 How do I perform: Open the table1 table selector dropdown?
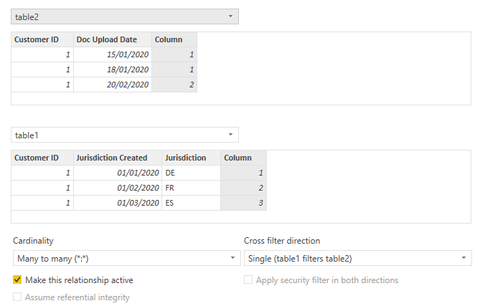(125, 135)
